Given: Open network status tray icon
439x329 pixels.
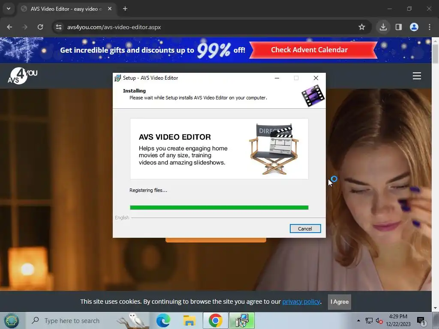Looking at the screenshot, I should tap(369, 320).
